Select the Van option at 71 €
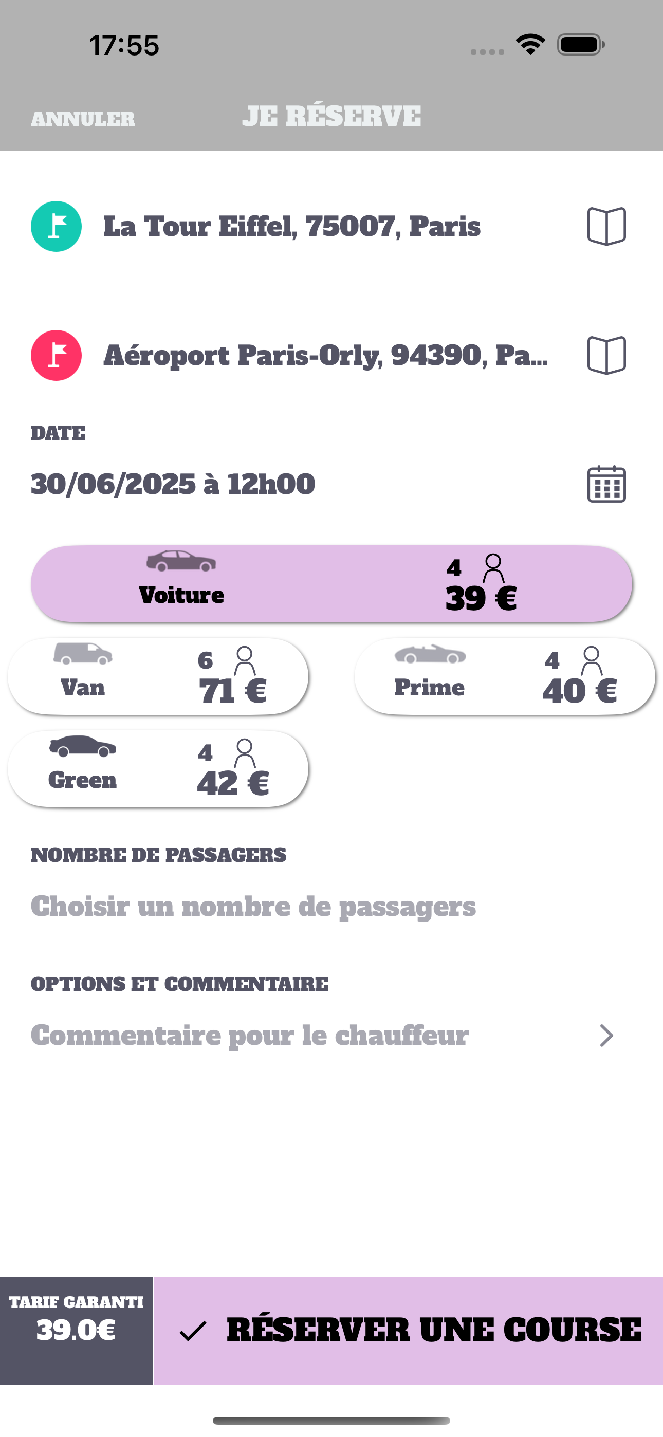This screenshot has width=663, height=1437. coord(158,676)
